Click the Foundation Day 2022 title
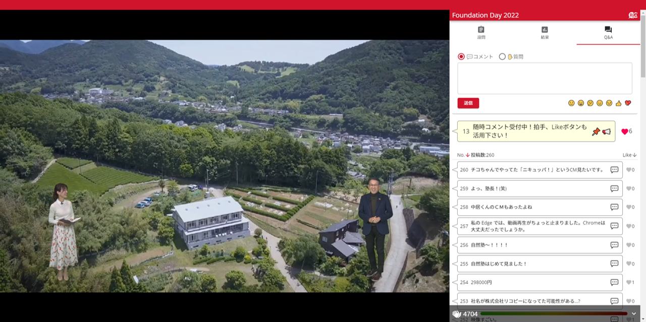Image resolution: width=646 pixels, height=322 pixels. click(x=486, y=15)
